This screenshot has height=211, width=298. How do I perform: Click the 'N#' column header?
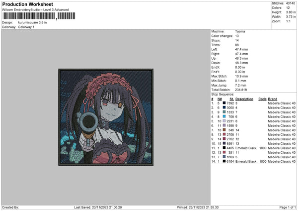tap(220, 99)
